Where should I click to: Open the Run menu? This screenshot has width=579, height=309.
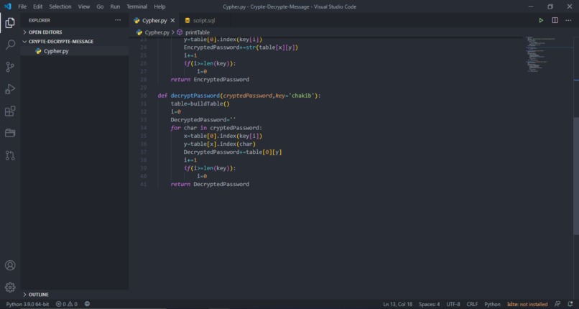pyautogui.click(x=115, y=6)
